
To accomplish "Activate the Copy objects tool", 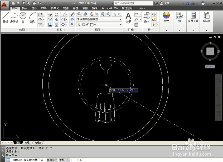I will pyautogui.click(x=50, y=19).
